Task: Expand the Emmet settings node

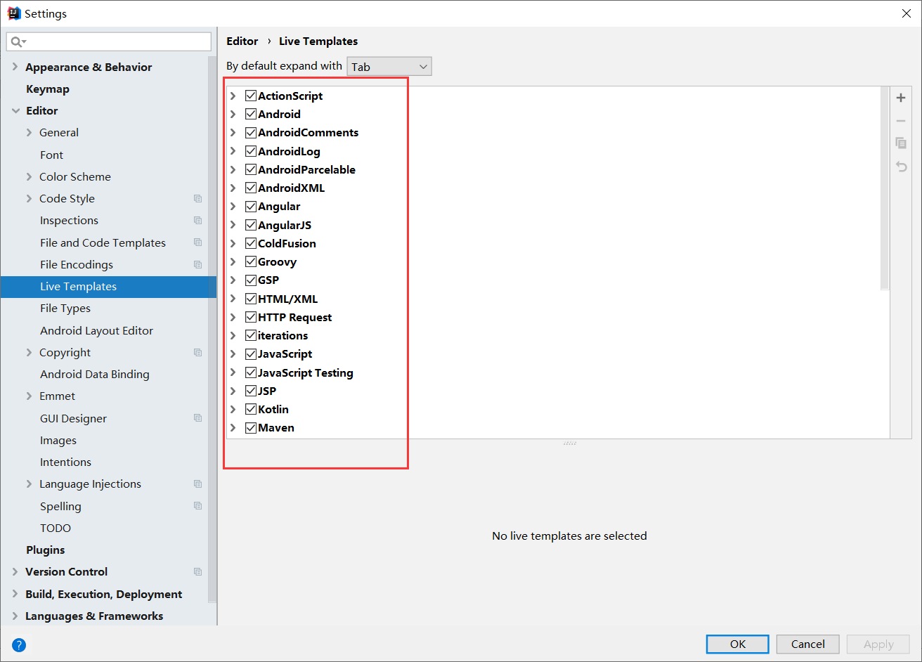Action: 29,396
